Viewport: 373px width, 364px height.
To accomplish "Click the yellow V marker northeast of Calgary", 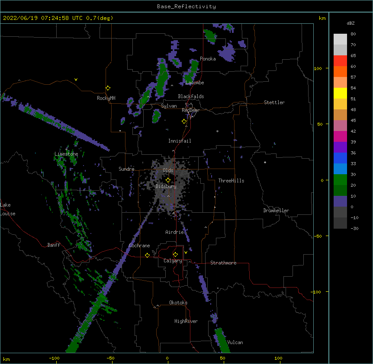I will (186, 252).
